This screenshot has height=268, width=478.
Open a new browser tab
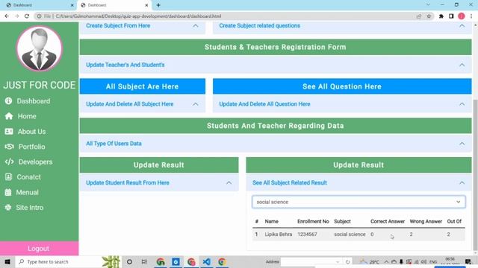(x=158, y=5)
